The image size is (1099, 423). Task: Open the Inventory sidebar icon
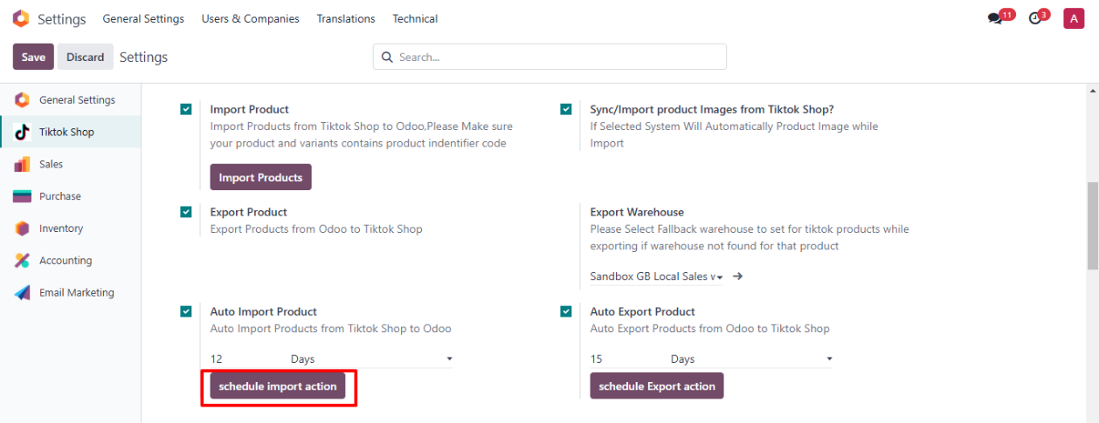coord(23,229)
